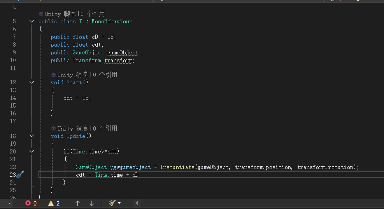The height and width of the screenshot is (209, 384).
Task: Click the Unity message CodeLens above Update
Action: (87, 128)
